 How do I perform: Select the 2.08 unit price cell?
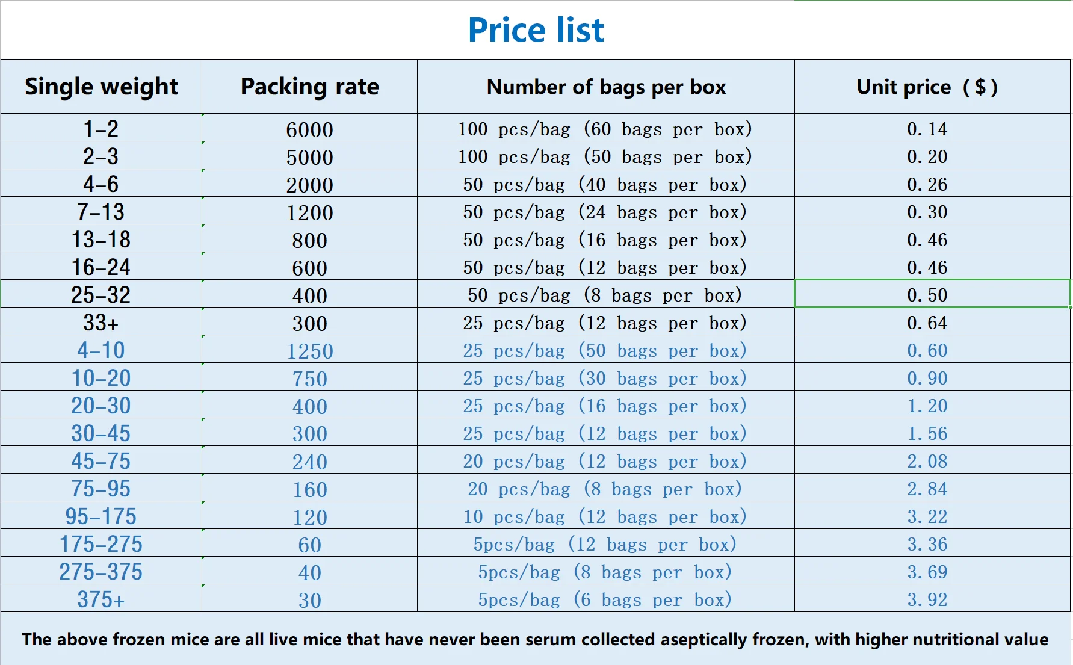click(927, 461)
